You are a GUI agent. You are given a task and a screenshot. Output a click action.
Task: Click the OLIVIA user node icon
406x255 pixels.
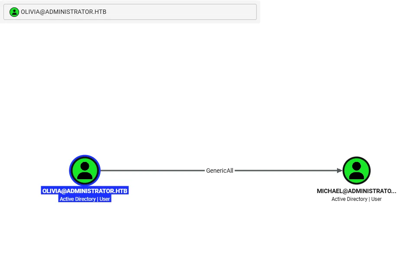click(x=85, y=171)
